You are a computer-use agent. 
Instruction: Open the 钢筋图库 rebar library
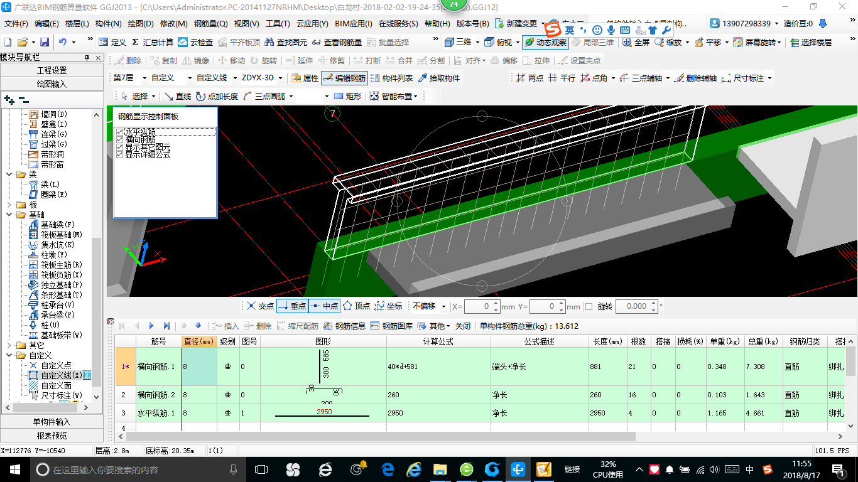tap(391, 326)
